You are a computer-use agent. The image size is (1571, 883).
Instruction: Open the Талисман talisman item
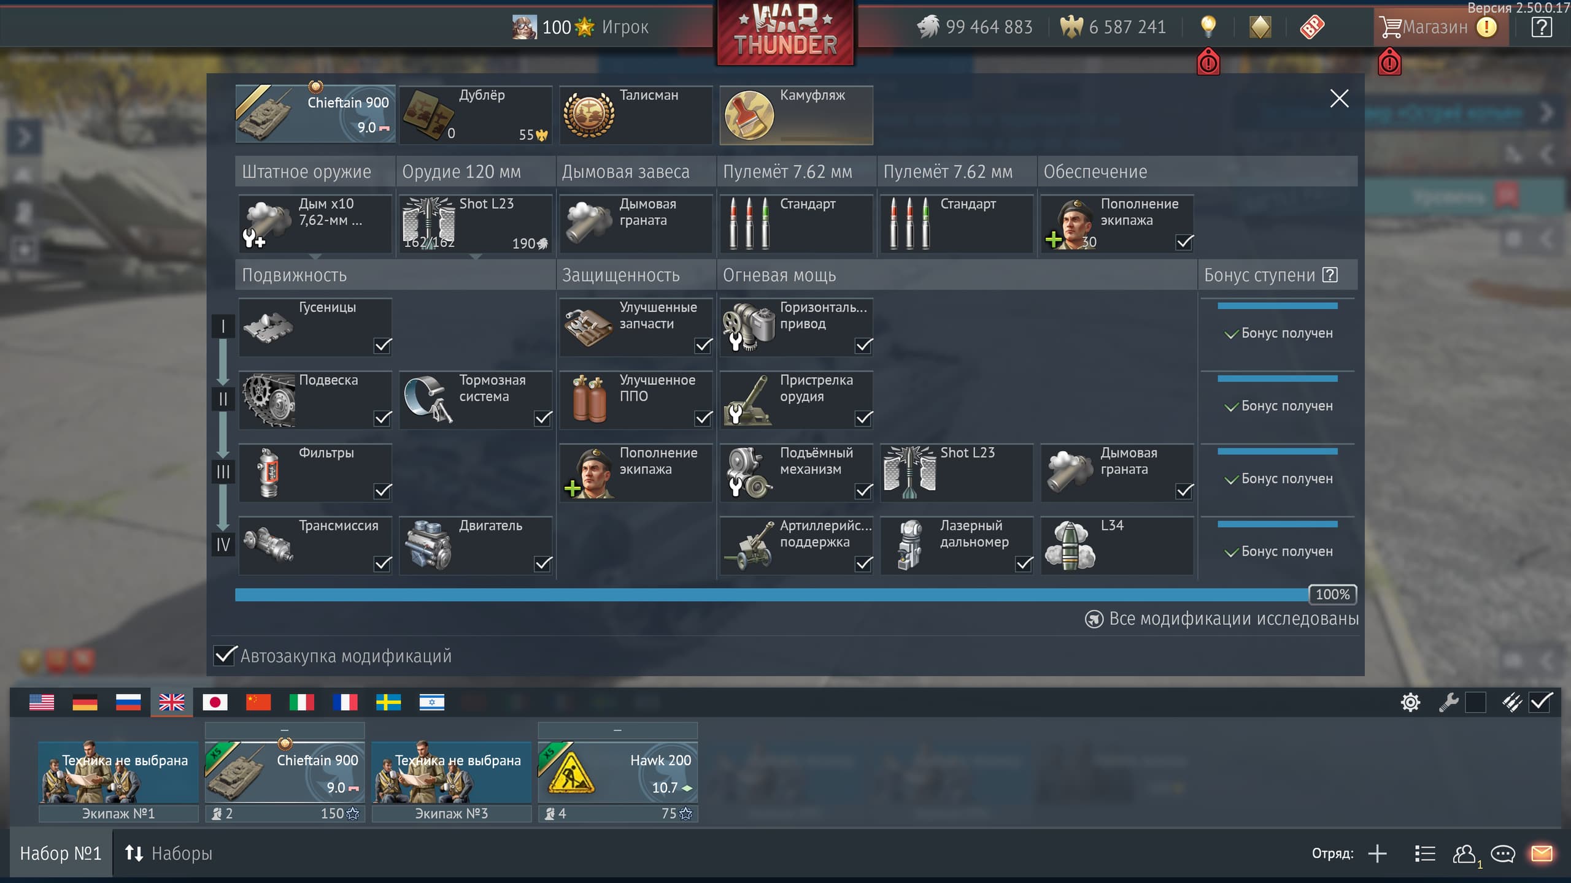point(635,115)
